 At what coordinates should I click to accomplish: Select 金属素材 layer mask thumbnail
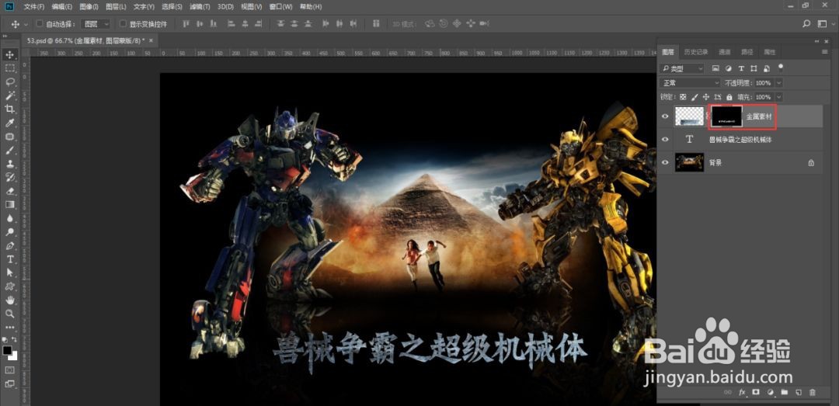tap(726, 116)
